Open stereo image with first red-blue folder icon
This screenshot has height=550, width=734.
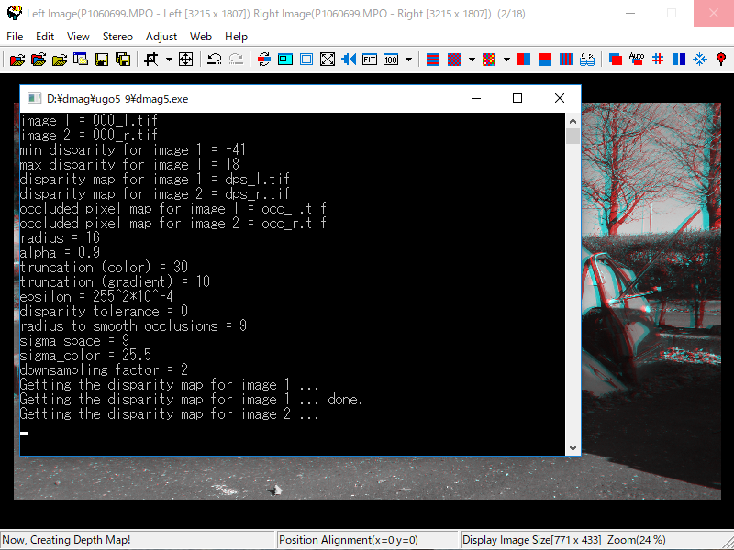click(17, 60)
